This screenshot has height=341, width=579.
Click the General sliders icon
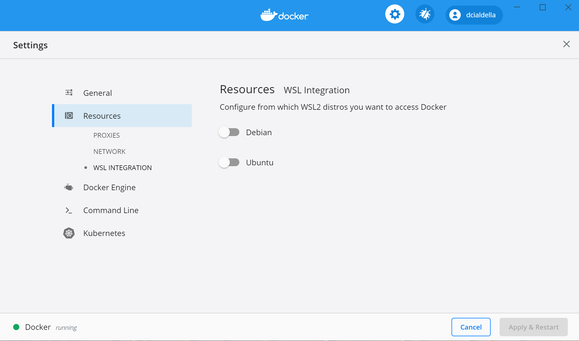[69, 92]
